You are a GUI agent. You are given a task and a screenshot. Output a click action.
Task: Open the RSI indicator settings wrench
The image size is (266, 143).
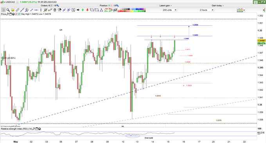pos(34,129)
